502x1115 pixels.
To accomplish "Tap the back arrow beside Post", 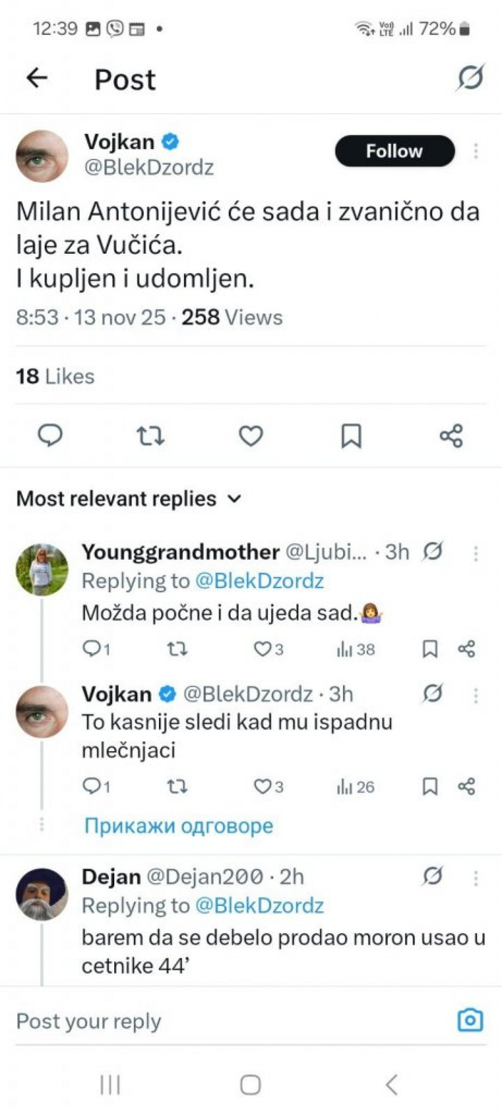I will pos(37,78).
